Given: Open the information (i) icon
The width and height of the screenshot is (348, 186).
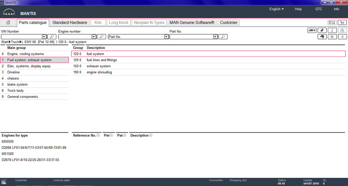Looking at the screenshot, I should click(x=332, y=30).
